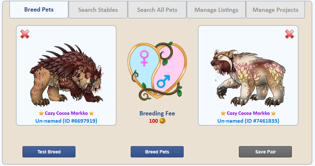315x166 pixels.
Task: Click the star before left Cozy Cocoa Morkko
Action: 41,113
